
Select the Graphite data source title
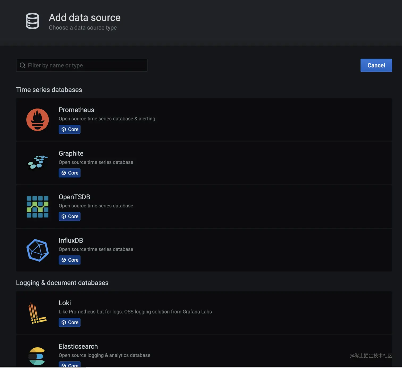[71, 153]
